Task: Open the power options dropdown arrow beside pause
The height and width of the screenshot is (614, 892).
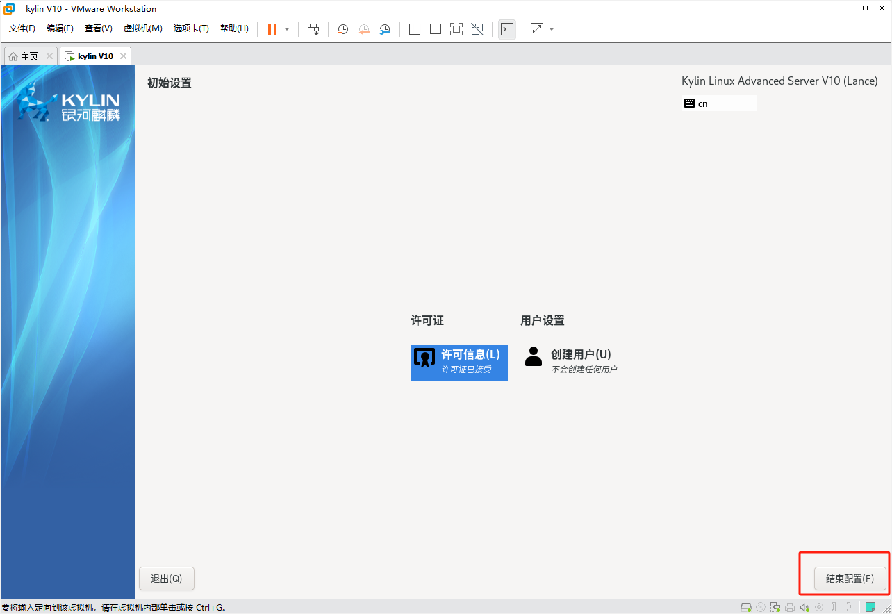Action: [287, 29]
